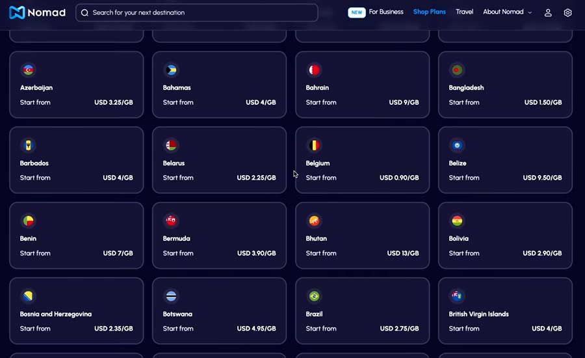Click the USD 13/GB Bhutan price
Image resolution: width=585 pixels, height=358 pixels.
point(403,253)
